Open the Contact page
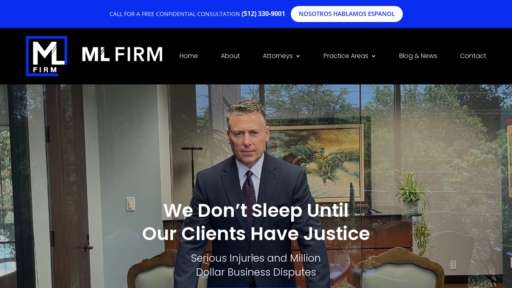Screen dimensions: 512x288 click(473, 56)
